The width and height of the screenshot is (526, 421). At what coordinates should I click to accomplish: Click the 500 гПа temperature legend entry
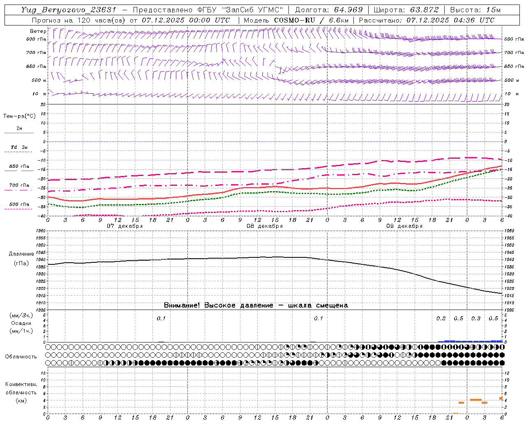(19, 204)
